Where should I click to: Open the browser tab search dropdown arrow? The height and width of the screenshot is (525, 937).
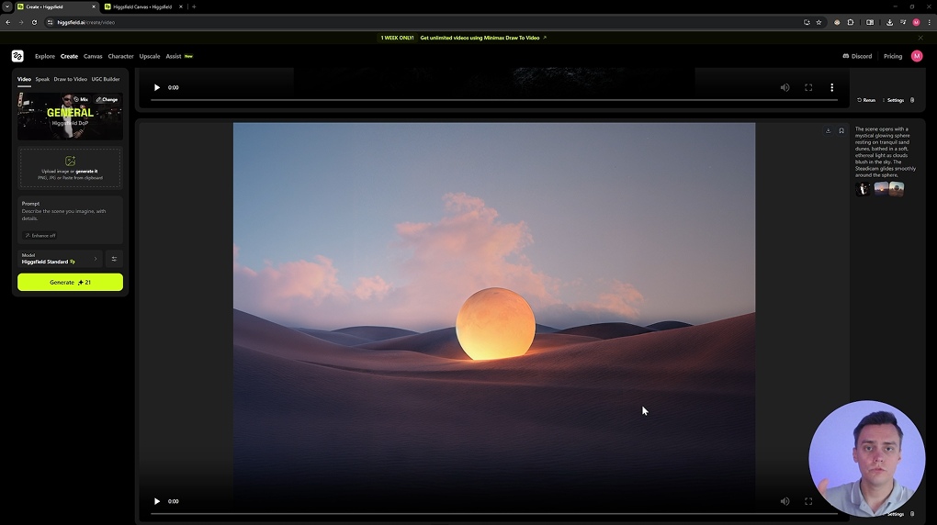7,6
